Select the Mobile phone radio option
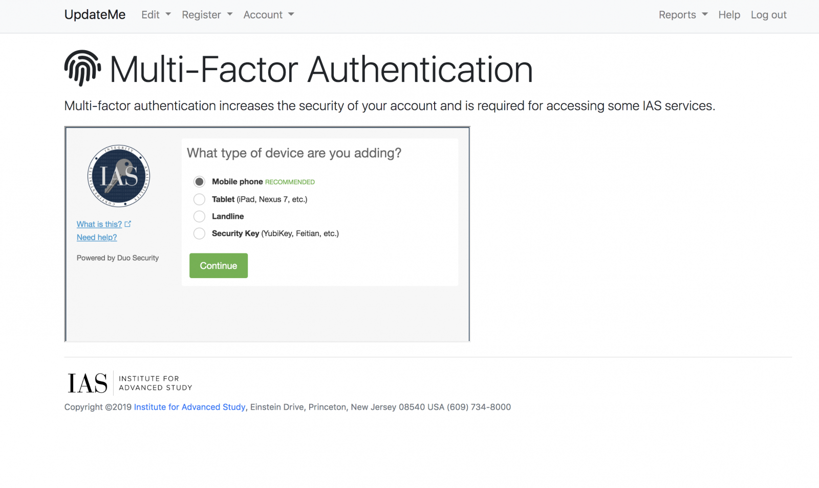The height and width of the screenshot is (488, 819). [x=199, y=182]
